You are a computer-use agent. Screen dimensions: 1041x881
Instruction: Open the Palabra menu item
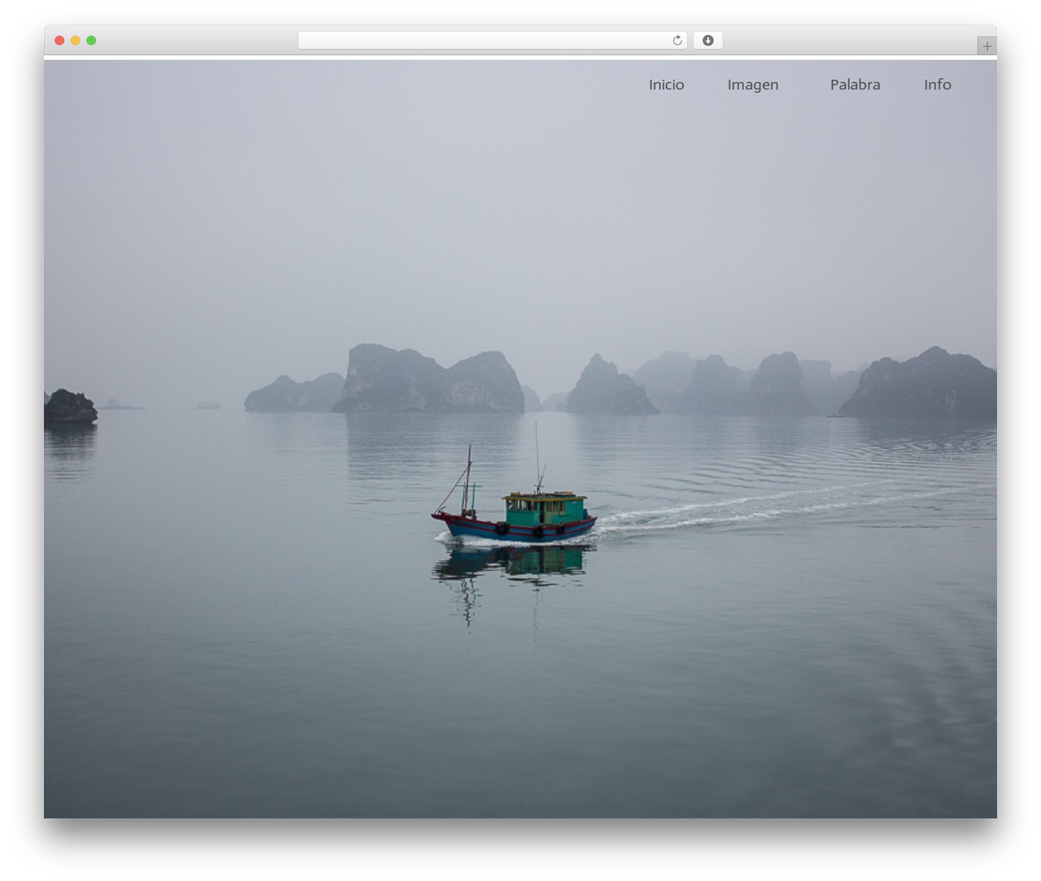(x=855, y=85)
